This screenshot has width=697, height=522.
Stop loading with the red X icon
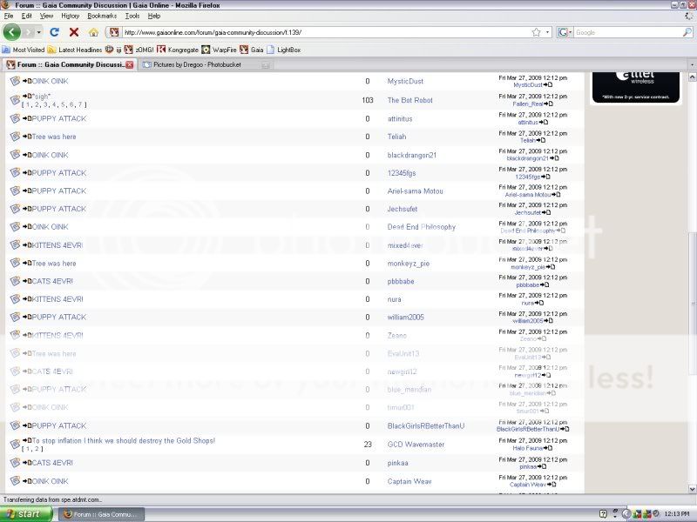pos(74,32)
